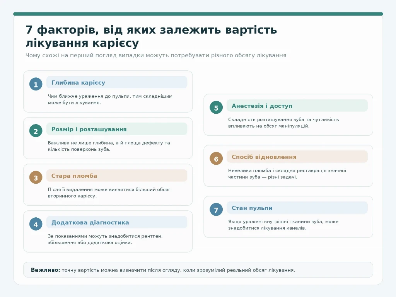This screenshot has width=396, height=297.
Task: Click description 'За показаннями можуть знадобитися рентген'
Action: click(105, 239)
